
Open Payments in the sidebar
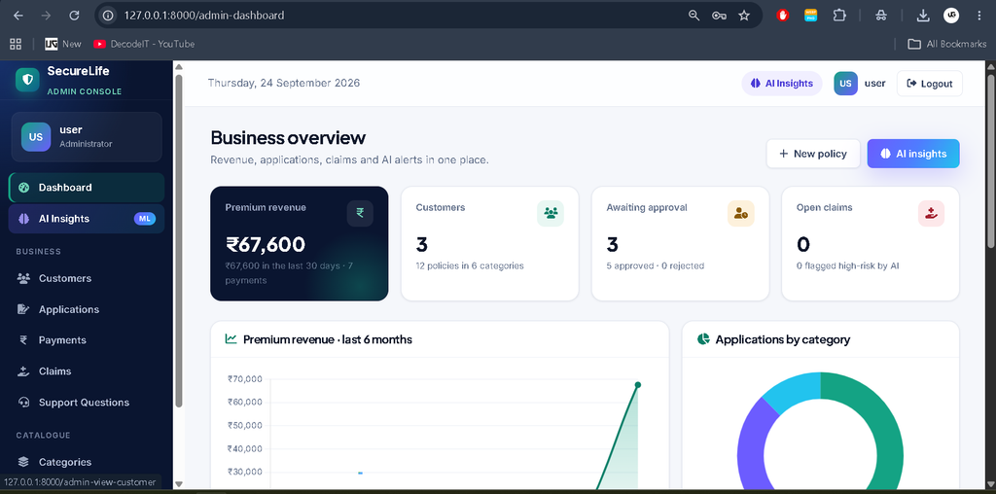coord(87,339)
